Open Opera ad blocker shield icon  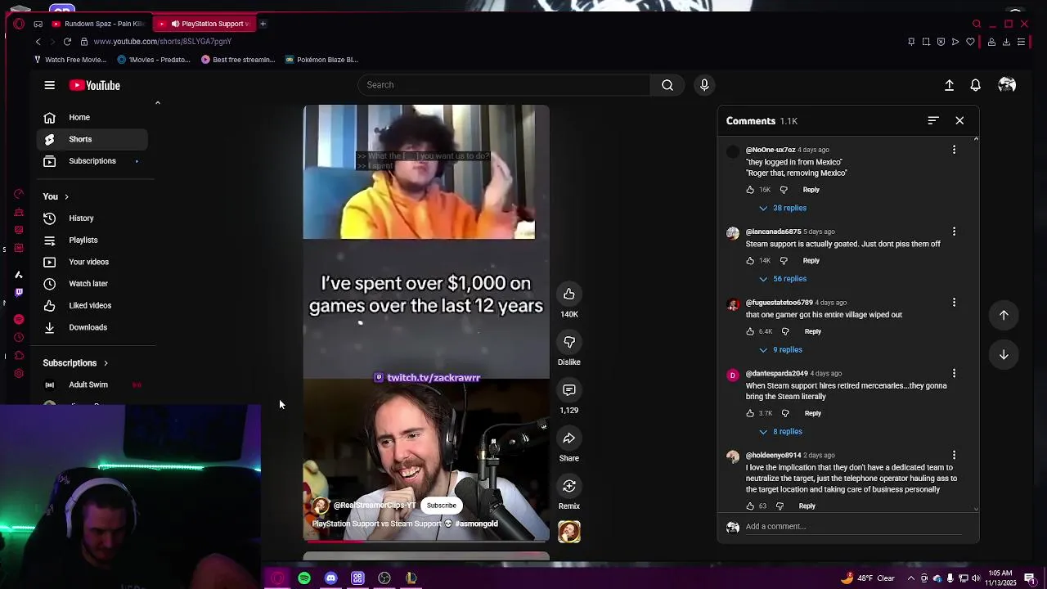coord(941,42)
